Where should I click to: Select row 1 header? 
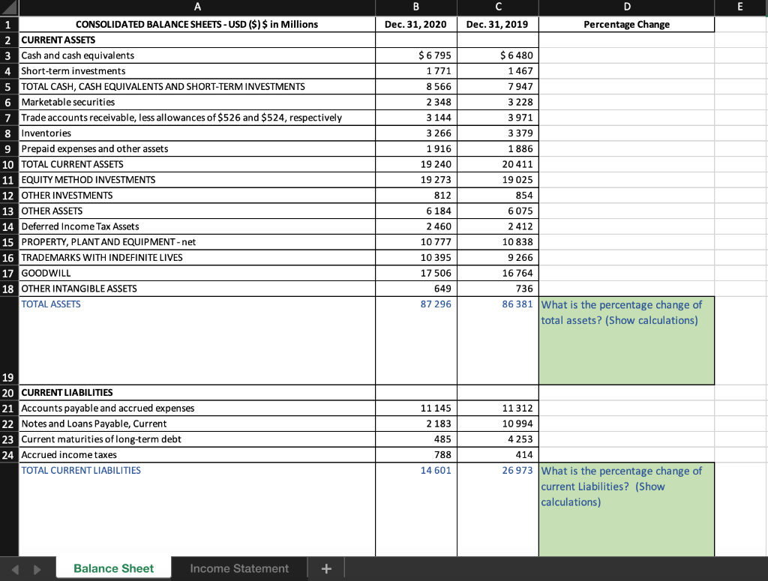coord(8,24)
